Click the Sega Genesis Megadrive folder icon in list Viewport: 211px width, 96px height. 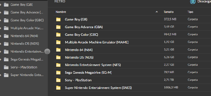click(58, 73)
